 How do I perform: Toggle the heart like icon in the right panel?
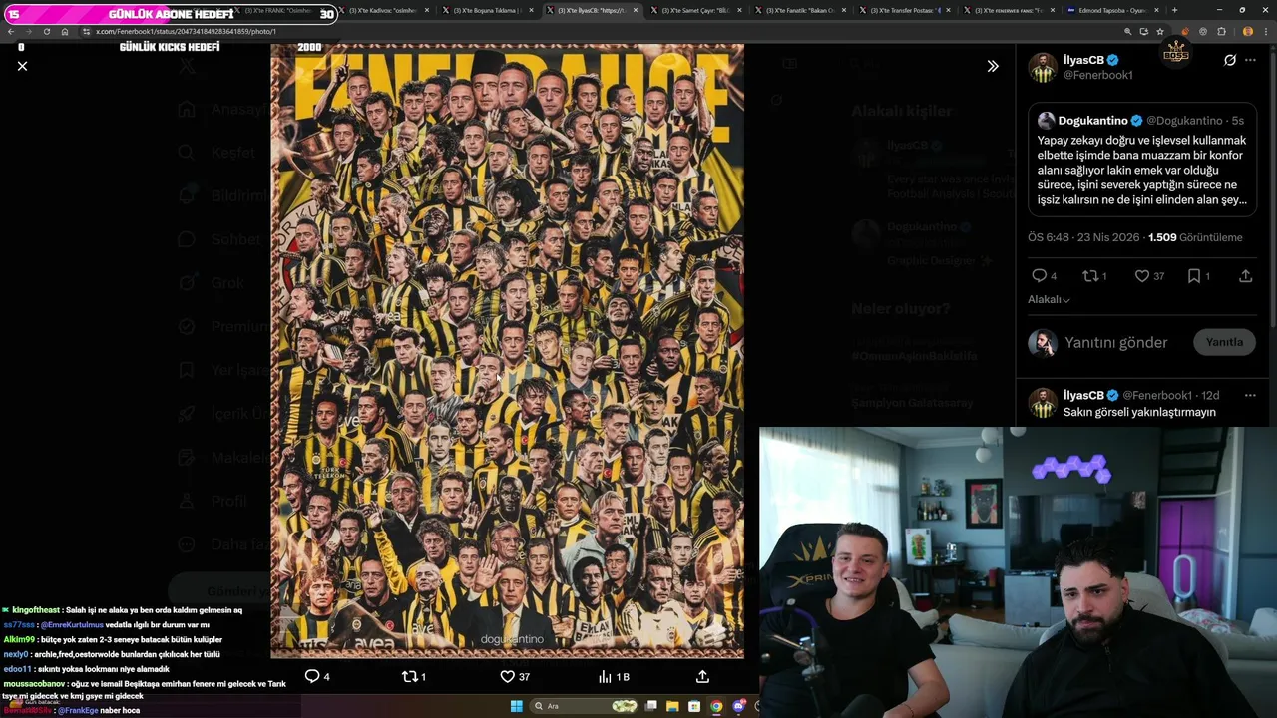[x=1142, y=276]
